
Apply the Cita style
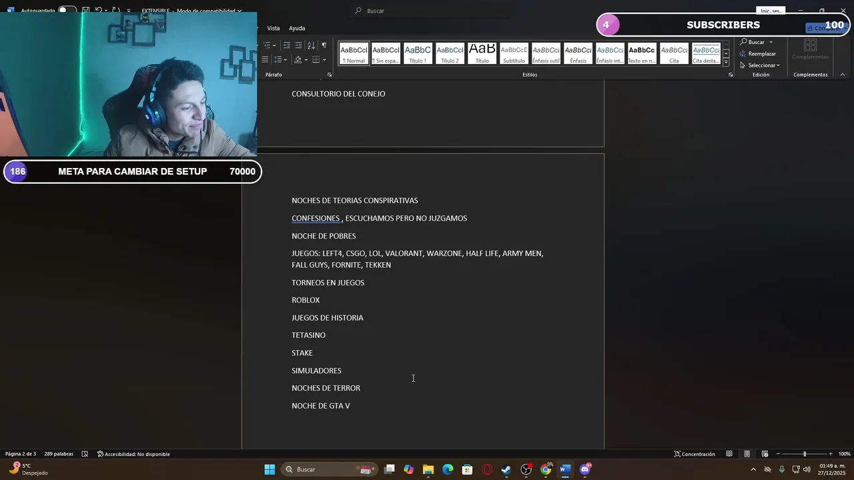674,53
